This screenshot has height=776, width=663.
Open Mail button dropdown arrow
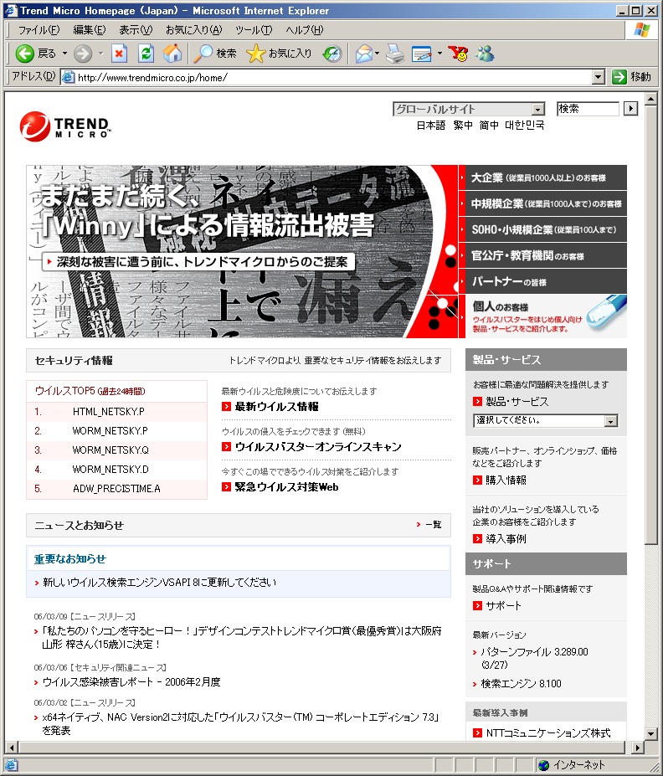coord(378,54)
